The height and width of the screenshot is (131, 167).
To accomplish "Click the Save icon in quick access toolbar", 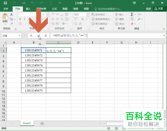I will [5, 3].
